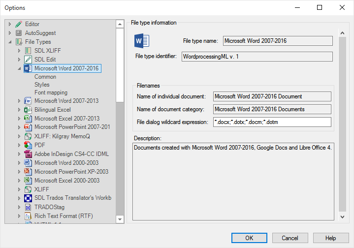The height and width of the screenshot is (248, 354).
Task: Expand the PDF node
Action: pyautogui.click(x=19, y=145)
